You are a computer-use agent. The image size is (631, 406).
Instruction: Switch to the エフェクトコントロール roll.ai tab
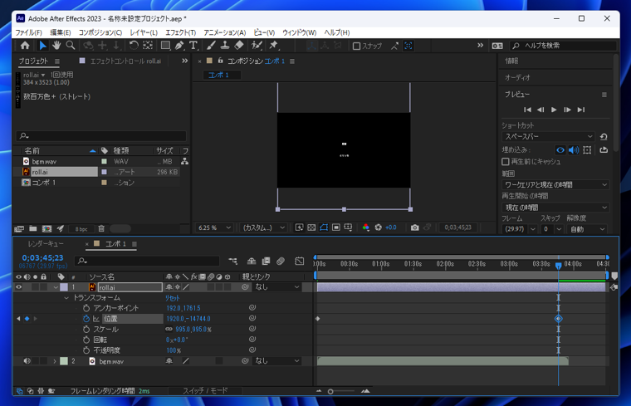point(125,61)
